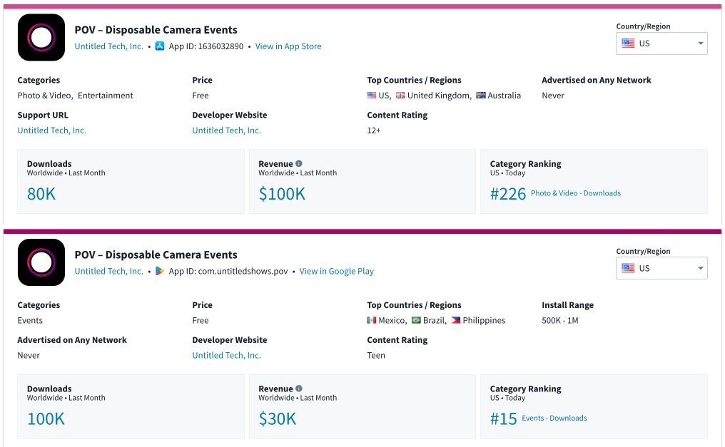Open the Country/Region dropdown on the iOS card
The width and height of the screenshot is (725, 447).
pyautogui.click(x=661, y=43)
